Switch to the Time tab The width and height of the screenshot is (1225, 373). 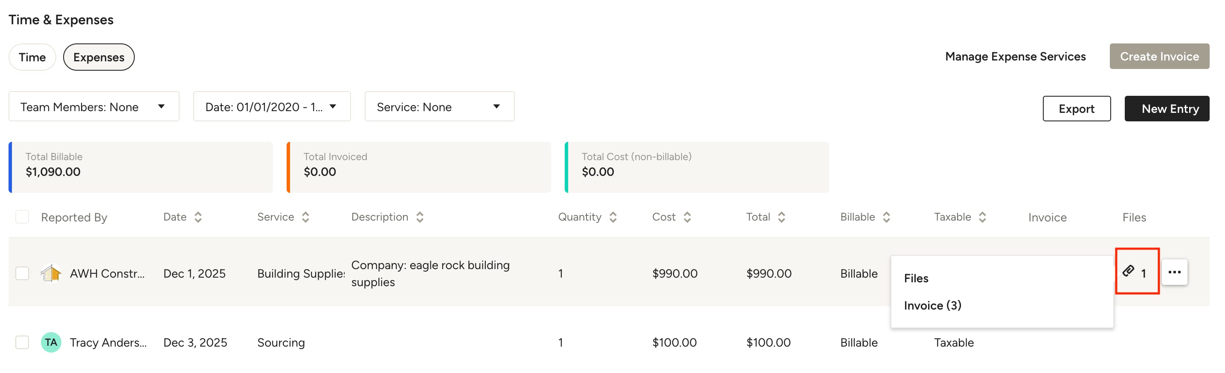(32, 57)
